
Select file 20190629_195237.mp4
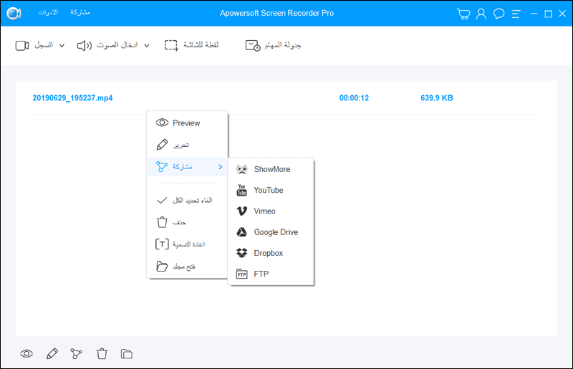(x=73, y=98)
